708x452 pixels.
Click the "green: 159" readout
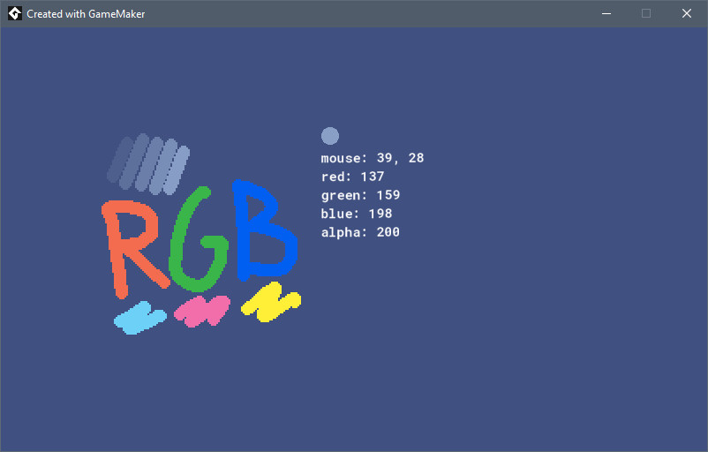pos(360,195)
